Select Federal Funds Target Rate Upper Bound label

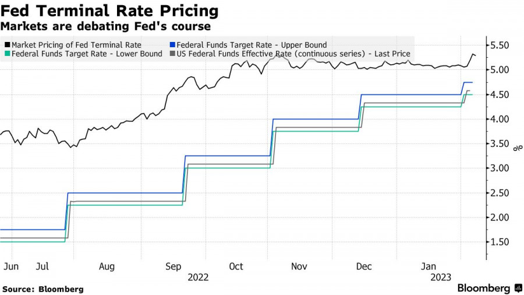point(252,44)
